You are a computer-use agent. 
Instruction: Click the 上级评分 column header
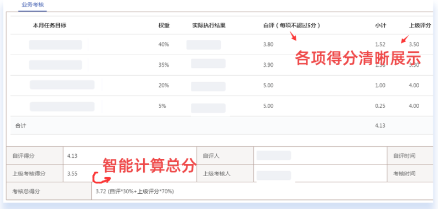click(x=420, y=25)
